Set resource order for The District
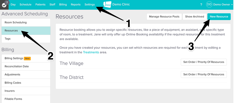238x103 pixels. point(204,74)
